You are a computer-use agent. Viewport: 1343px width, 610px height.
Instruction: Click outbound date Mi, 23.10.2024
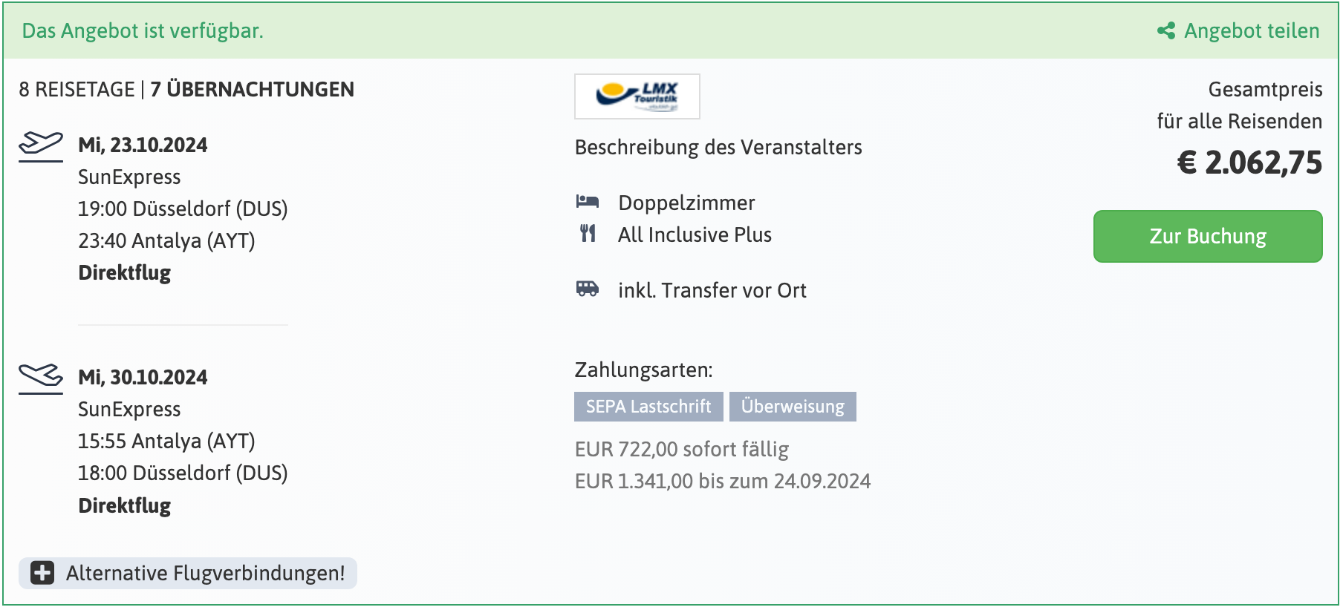point(143,145)
